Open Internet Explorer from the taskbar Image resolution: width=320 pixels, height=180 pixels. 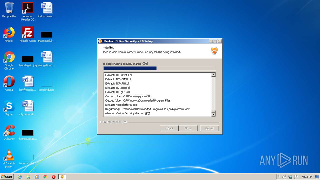[x=20, y=177]
